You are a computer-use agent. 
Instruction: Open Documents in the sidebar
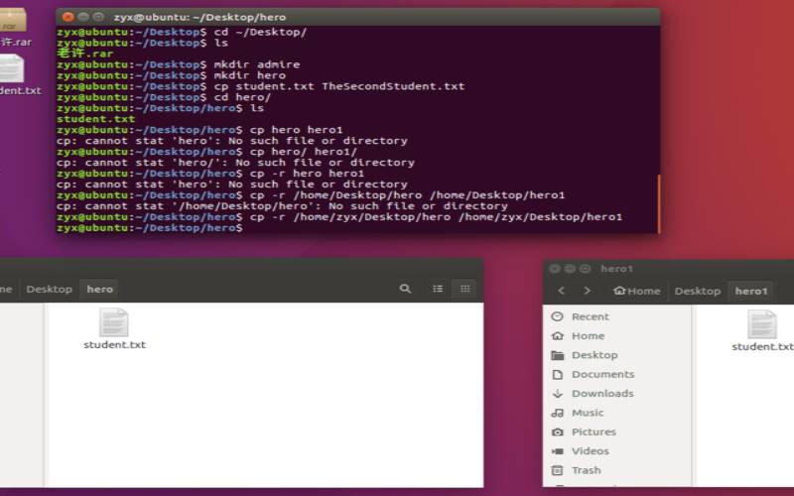click(x=601, y=374)
